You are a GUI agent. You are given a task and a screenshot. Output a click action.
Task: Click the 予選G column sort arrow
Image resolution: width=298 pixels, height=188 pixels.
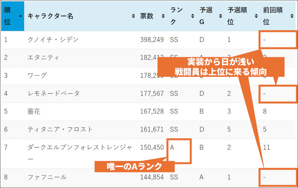click(221, 16)
